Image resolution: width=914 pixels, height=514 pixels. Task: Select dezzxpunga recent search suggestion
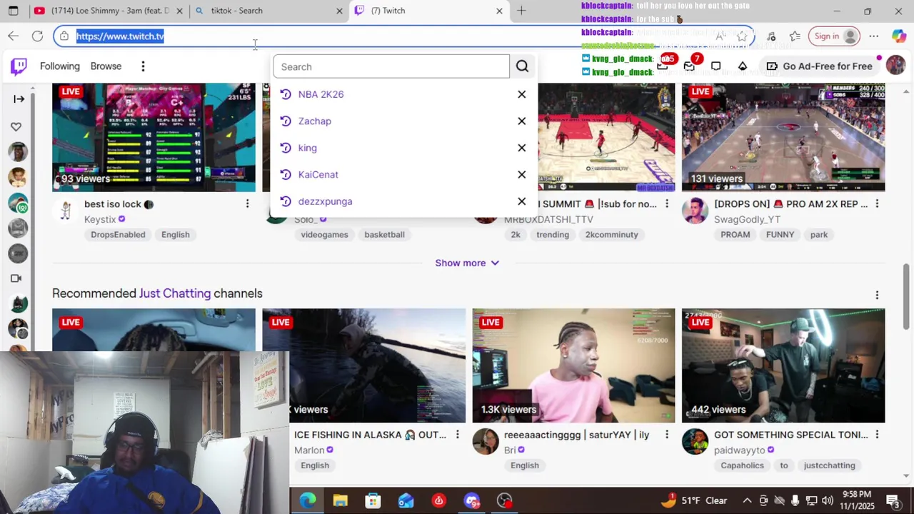pyautogui.click(x=325, y=201)
